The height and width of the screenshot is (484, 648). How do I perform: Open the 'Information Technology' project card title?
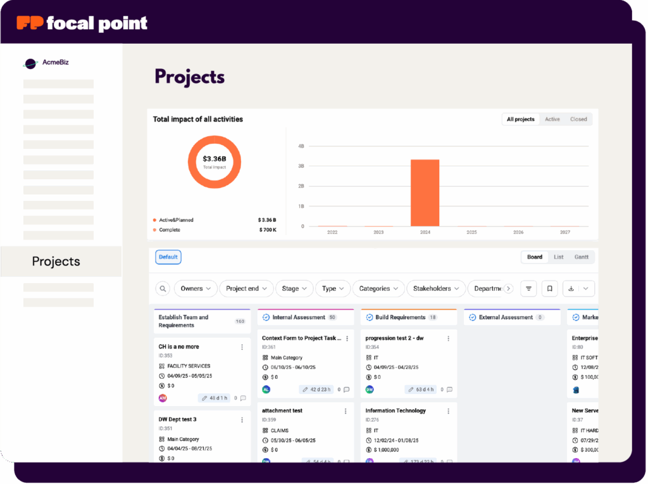396,411
